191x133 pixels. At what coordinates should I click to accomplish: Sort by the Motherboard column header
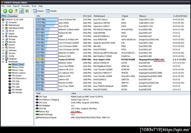99,16
